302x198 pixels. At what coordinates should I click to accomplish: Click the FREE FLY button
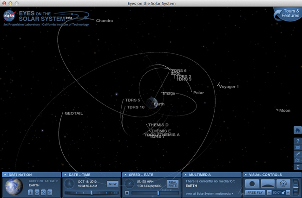point(255,192)
